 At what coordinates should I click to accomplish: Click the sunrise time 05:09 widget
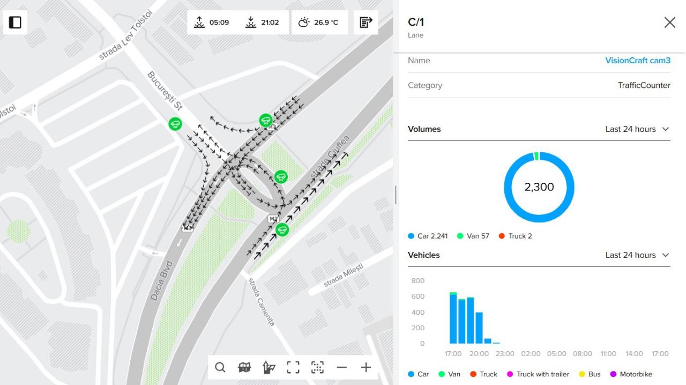point(212,22)
